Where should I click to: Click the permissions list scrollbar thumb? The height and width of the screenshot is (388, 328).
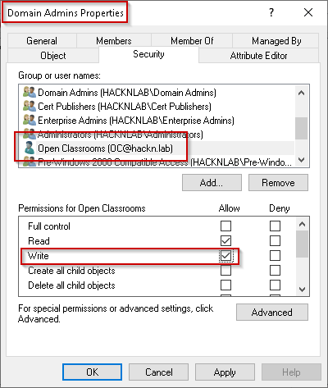pyautogui.click(x=302, y=244)
